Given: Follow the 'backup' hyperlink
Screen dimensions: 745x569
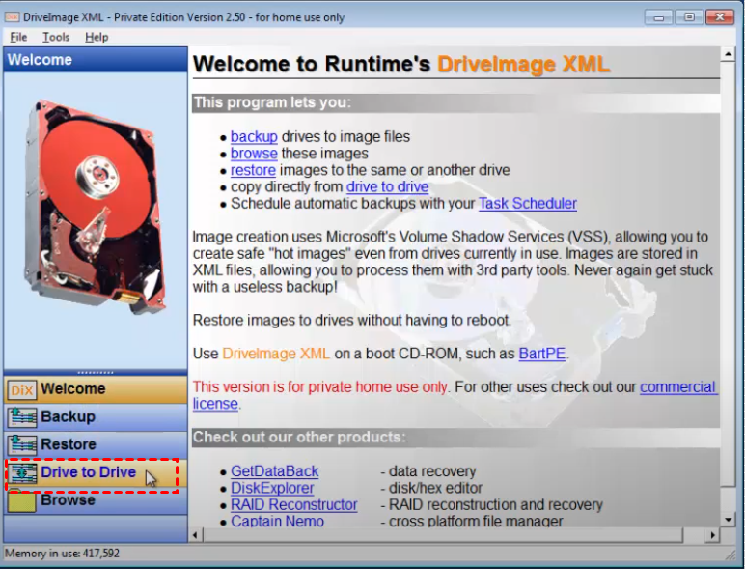Looking at the screenshot, I should [254, 137].
